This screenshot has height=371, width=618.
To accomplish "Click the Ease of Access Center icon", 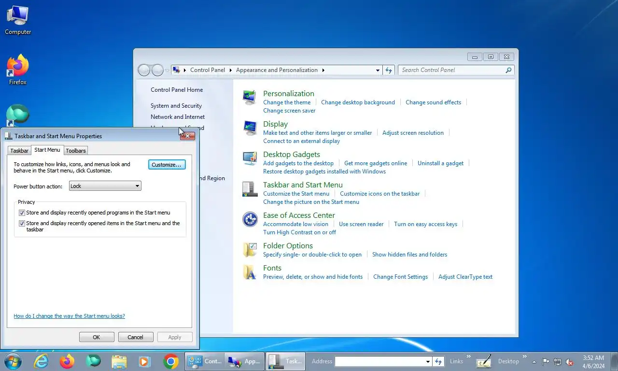I will (250, 219).
